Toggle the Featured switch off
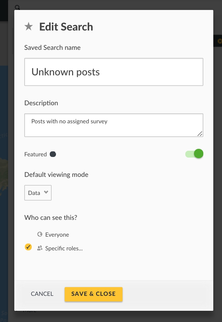Viewport: 222px width, 322px height. tap(194, 154)
